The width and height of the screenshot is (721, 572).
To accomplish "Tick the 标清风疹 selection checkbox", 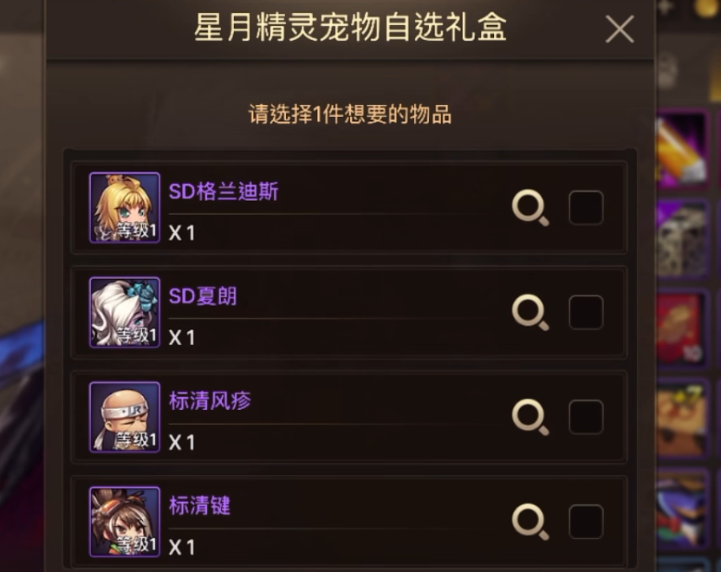I will 587,417.
